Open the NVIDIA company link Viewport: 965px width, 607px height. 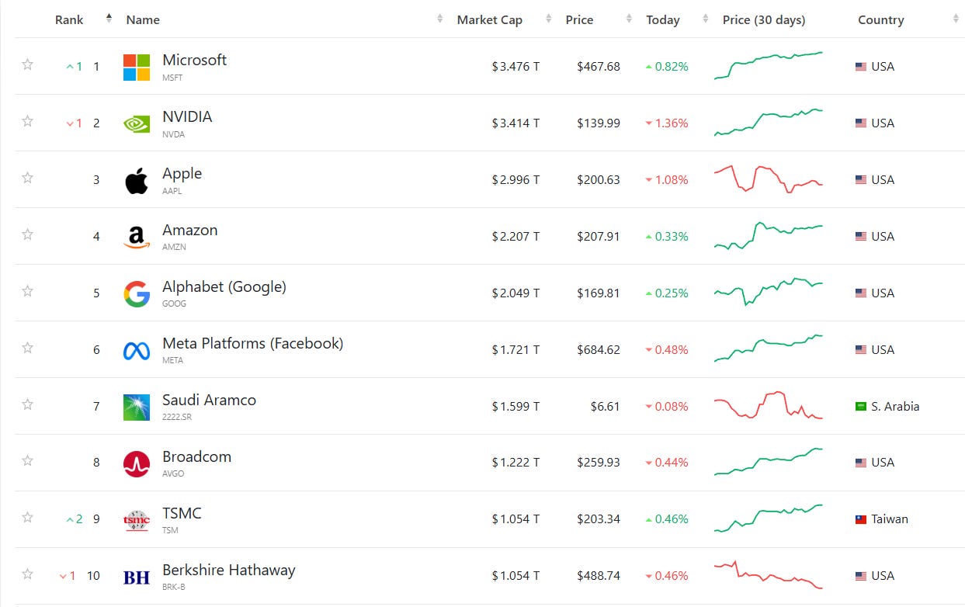point(187,116)
